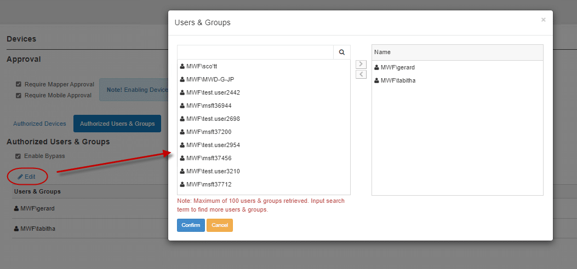Click the move-left arrow button
The height and width of the screenshot is (269, 577).
tap(361, 74)
